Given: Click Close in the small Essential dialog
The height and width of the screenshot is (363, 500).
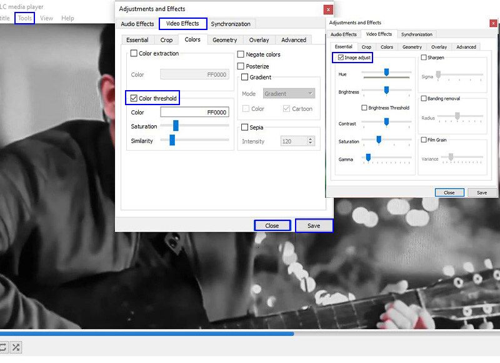Looking at the screenshot, I should (449, 193).
